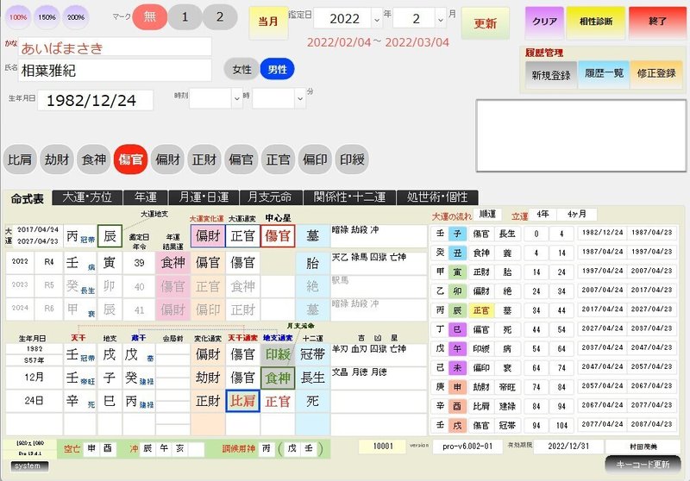Viewport: 690px width, 481px height.
Task: Click the 更新 button
Action: coord(485,23)
